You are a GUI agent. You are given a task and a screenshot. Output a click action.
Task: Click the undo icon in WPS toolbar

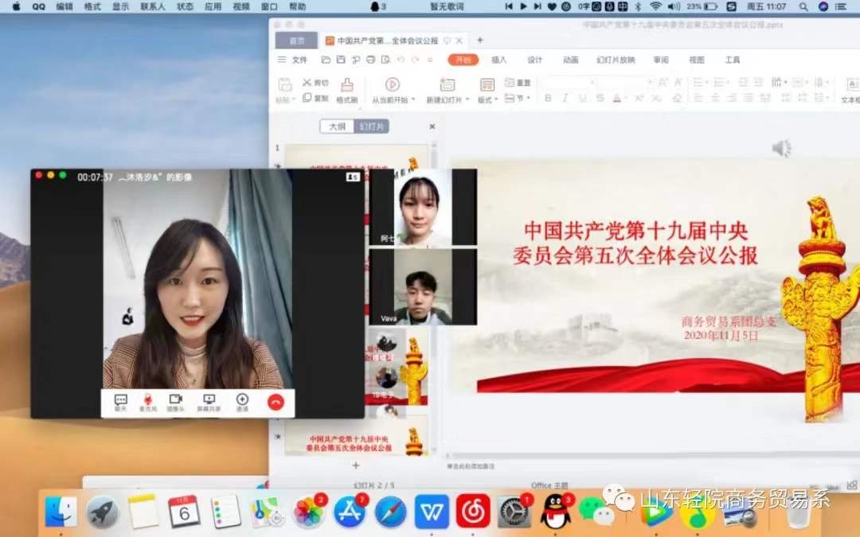pos(401,60)
